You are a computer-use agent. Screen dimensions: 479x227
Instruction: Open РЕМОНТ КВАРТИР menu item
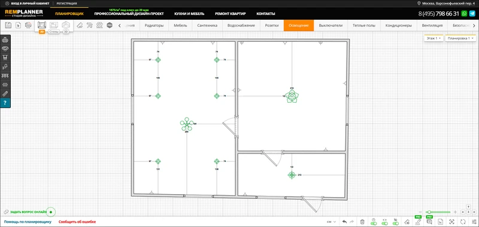[x=231, y=14]
